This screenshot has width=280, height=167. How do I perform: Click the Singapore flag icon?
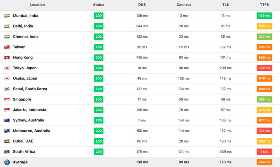tap(7, 99)
